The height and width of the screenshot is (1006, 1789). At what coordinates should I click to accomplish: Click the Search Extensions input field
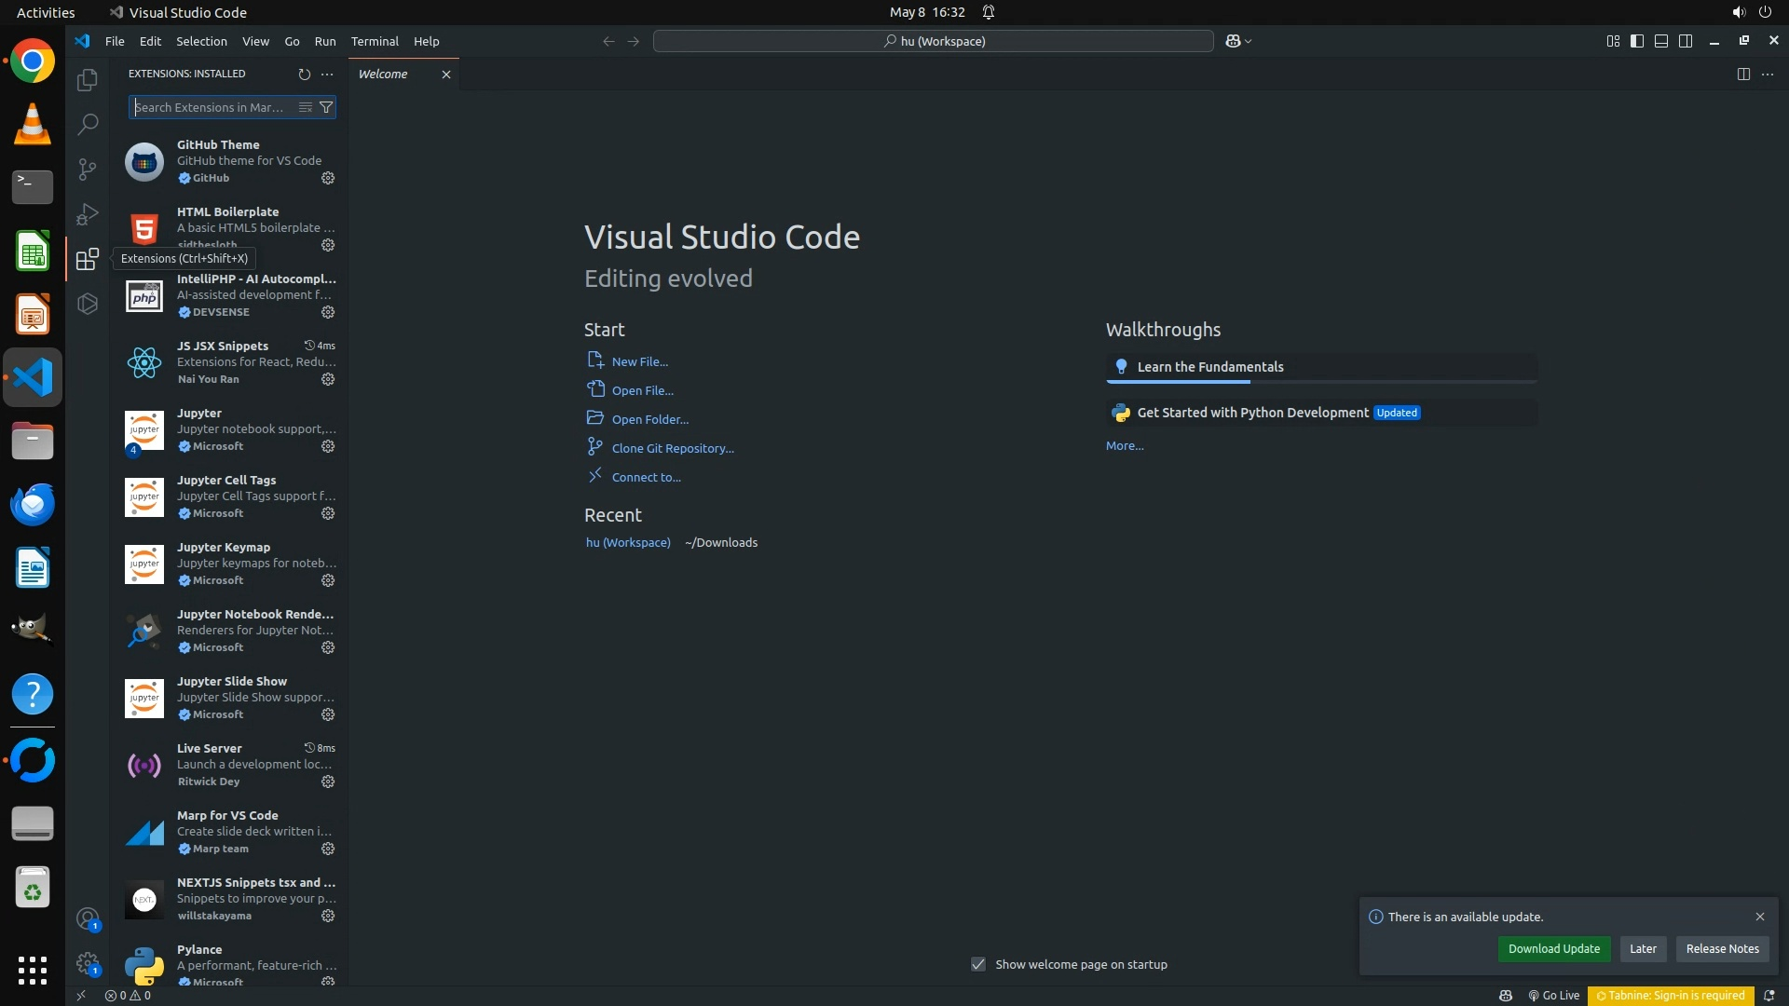212,107
